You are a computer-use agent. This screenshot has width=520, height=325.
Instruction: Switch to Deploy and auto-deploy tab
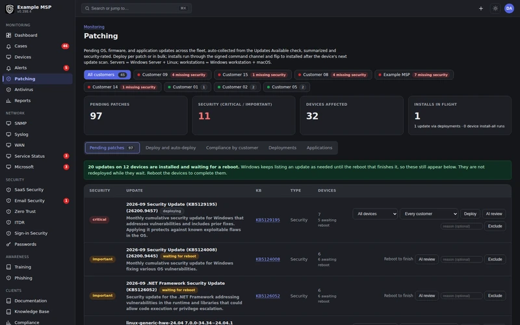point(170,148)
